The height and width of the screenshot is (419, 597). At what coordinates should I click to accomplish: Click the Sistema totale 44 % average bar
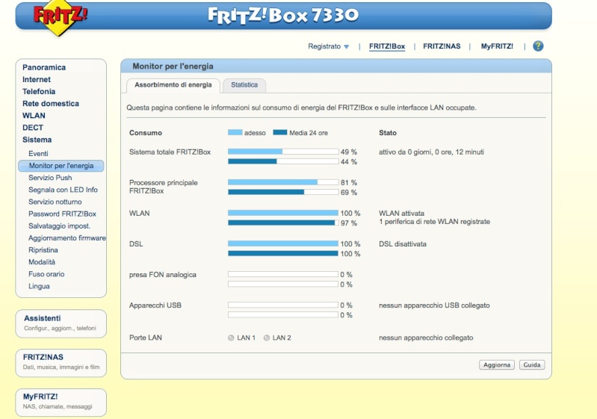(283, 161)
